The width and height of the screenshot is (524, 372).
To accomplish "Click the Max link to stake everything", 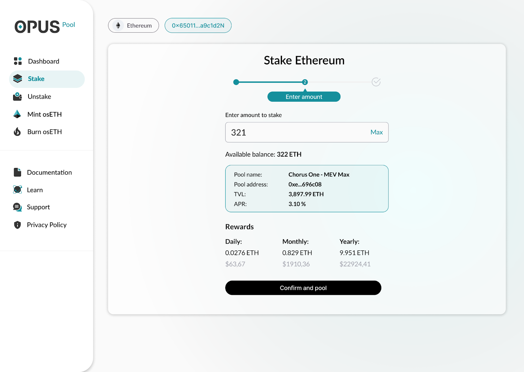I will click(376, 132).
